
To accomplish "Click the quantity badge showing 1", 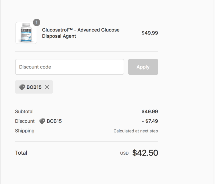I will 37,22.
